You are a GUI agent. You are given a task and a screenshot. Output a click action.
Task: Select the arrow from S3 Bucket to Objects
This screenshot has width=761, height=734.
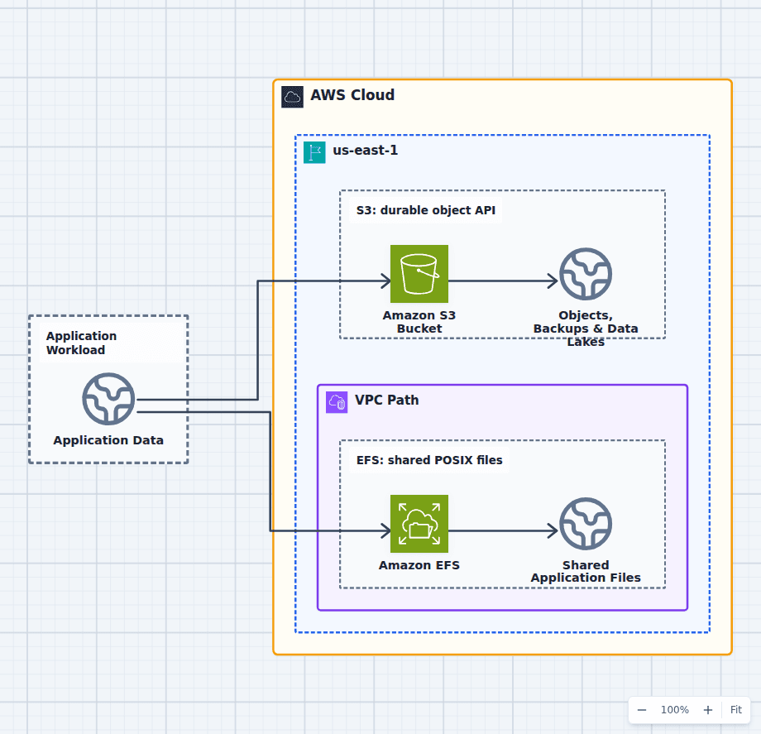(x=503, y=281)
